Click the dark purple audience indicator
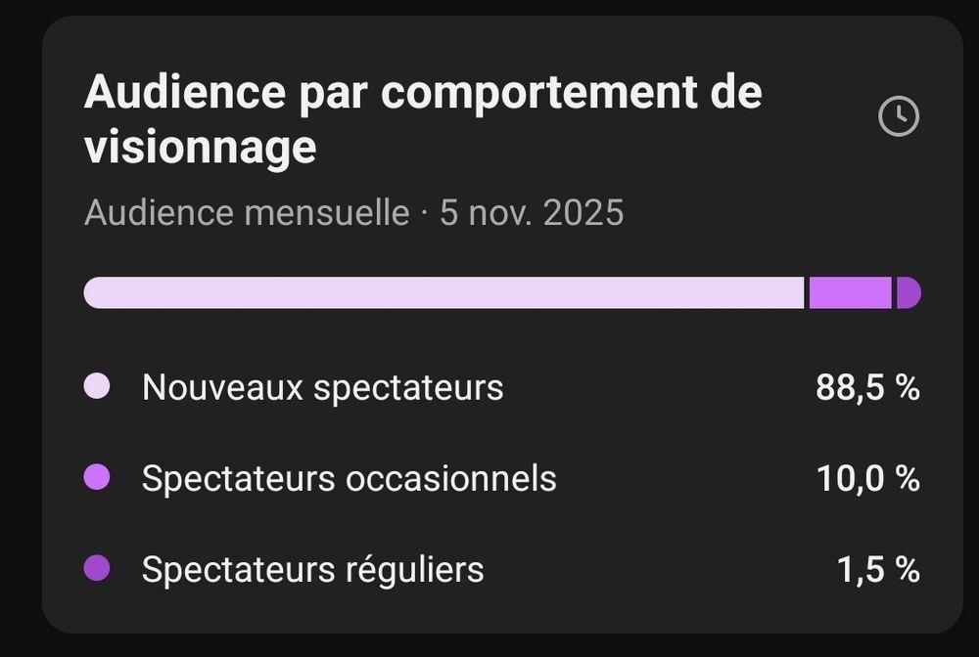The image size is (979, 657). pyautogui.click(x=909, y=291)
